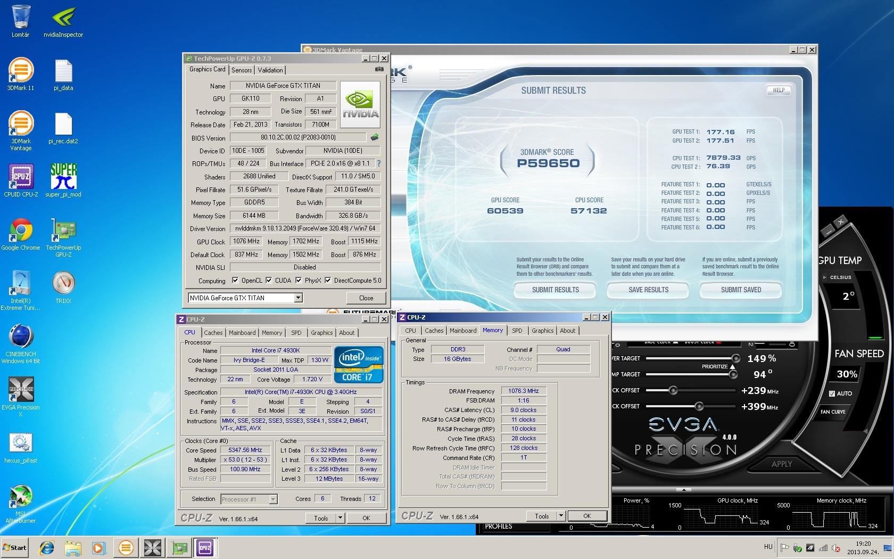Click the Bus Interface question mark in GPU-Z
894x559 pixels.
coord(379,163)
